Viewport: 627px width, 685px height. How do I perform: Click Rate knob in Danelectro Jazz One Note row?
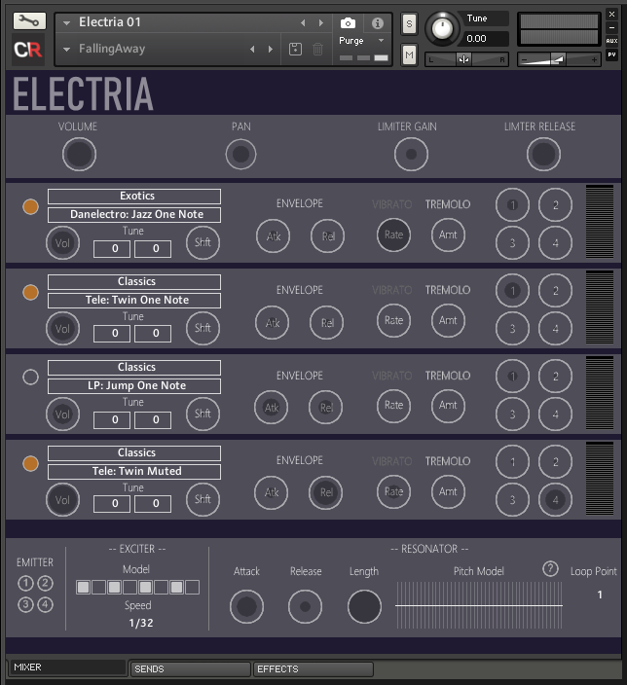point(393,235)
